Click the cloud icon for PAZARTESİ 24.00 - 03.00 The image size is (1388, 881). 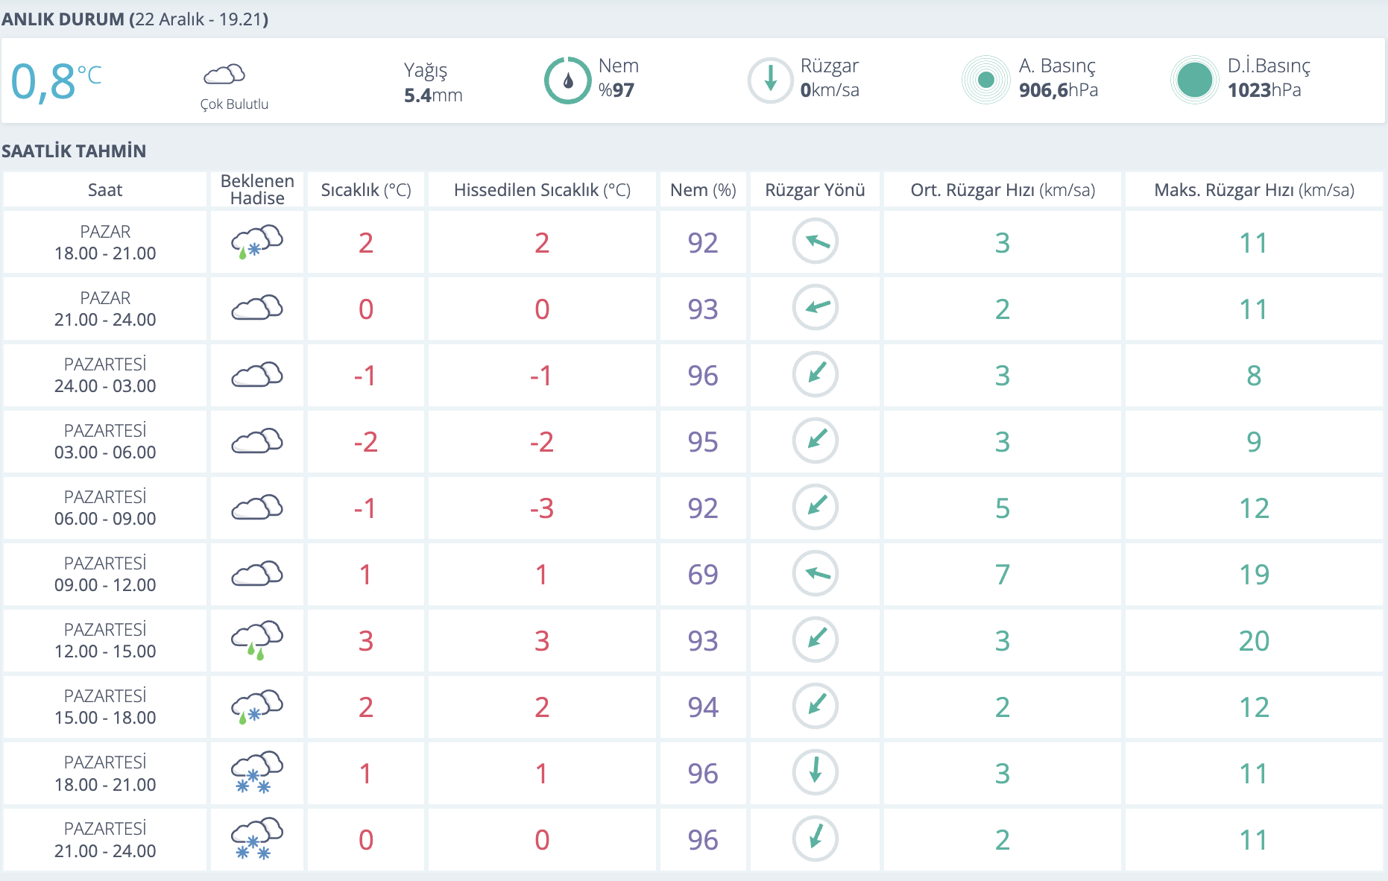click(x=257, y=374)
